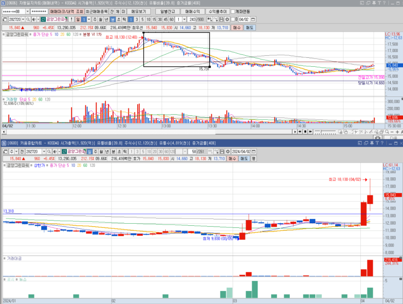This screenshot has width=403, height=304.
Task: Click the T font icon in 키움종합차트 title bar
Action: [x=377, y=143]
